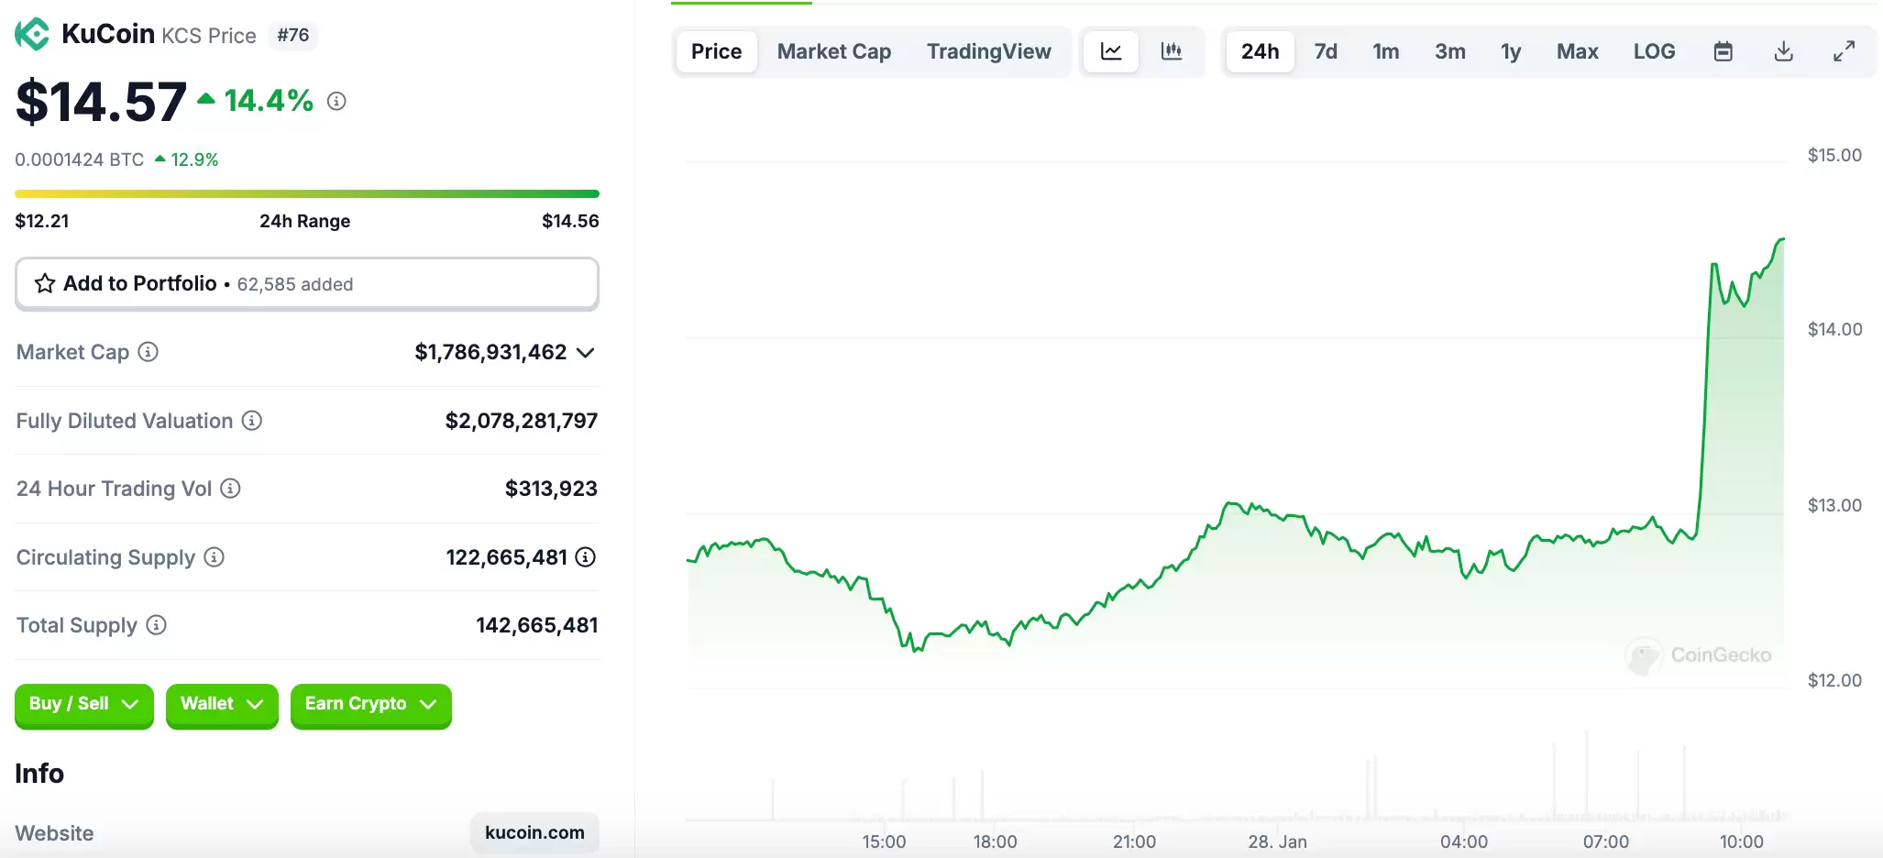Open Buy / Sell dropdown
This screenshot has height=858, width=1883.
[x=84, y=705]
